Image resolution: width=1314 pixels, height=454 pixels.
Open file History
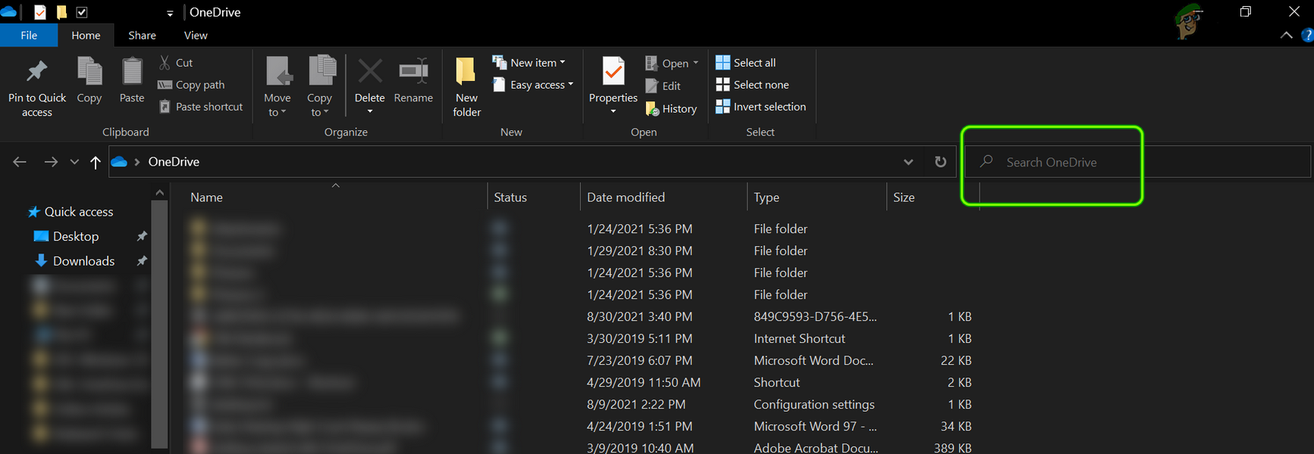tap(671, 109)
